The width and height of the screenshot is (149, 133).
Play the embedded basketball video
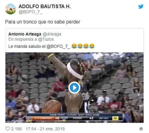74,88
